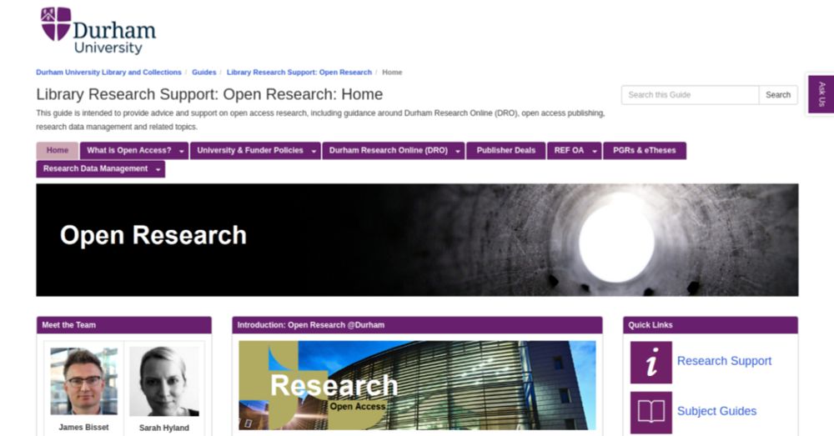
Task: Open the What is Open Access? tab
Action: (x=128, y=150)
